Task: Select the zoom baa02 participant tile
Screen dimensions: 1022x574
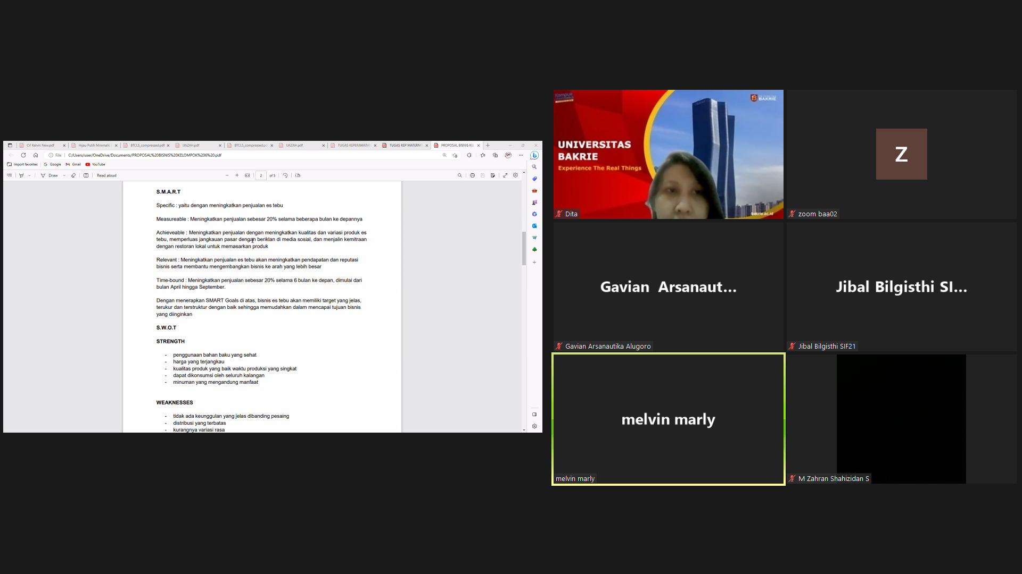Action: (x=901, y=154)
